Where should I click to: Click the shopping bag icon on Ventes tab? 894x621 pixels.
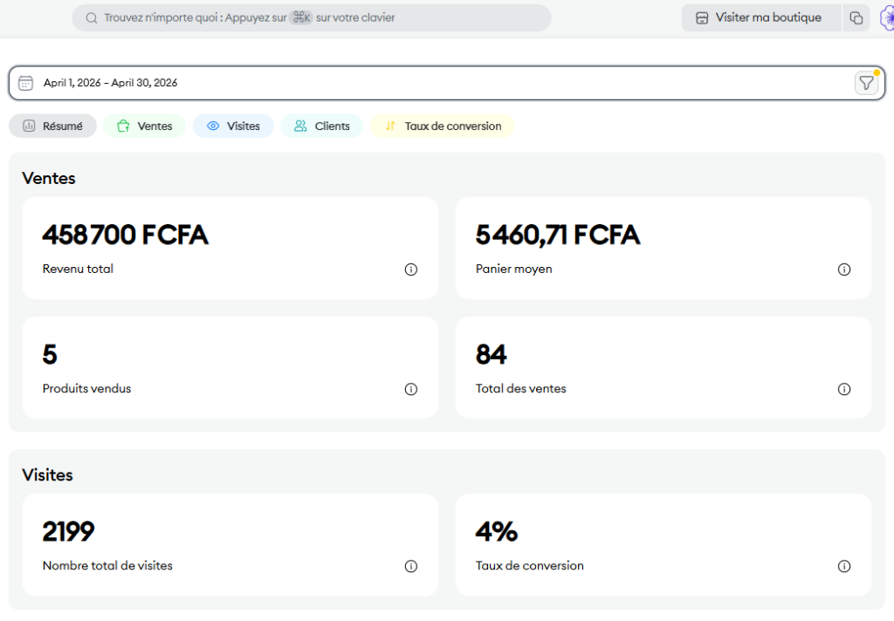pyautogui.click(x=123, y=126)
